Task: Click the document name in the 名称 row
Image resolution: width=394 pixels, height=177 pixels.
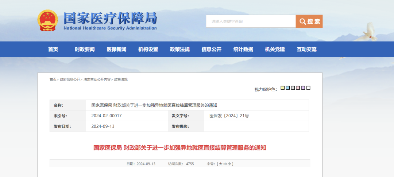Action: 154,105
